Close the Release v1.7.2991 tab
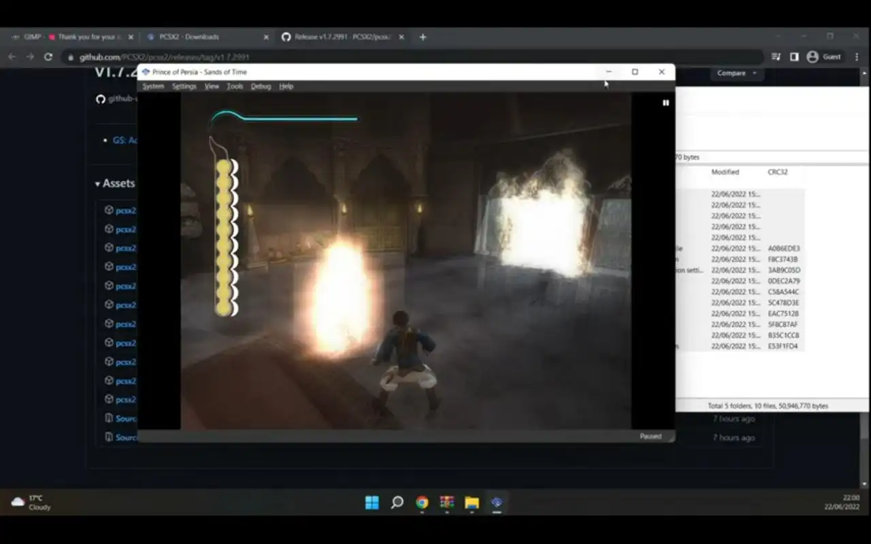 click(x=402, y=37)
